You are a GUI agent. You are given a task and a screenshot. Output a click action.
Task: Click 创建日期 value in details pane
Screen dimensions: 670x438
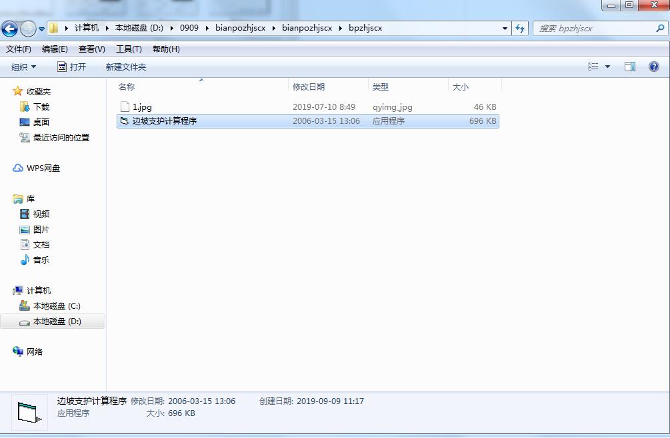click(x=330, y=401)
